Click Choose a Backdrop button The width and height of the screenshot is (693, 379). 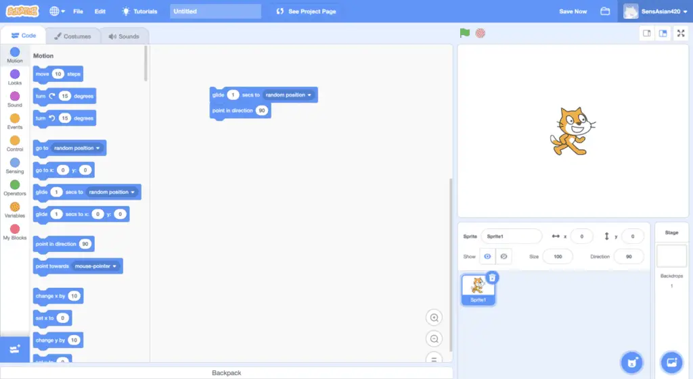point(672,363)
